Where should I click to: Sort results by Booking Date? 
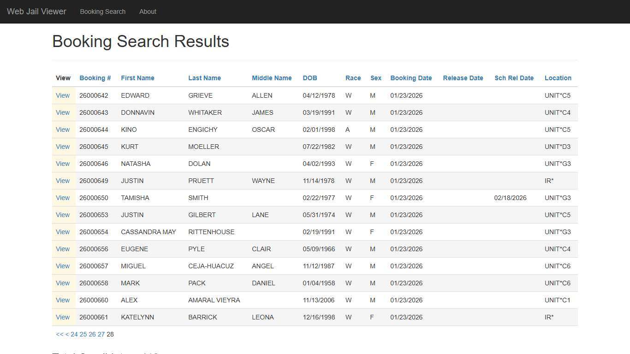[410, 78]
